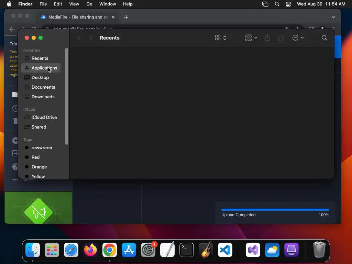Open the Go menu
The image size is (352, 264).
click(89, 4)
